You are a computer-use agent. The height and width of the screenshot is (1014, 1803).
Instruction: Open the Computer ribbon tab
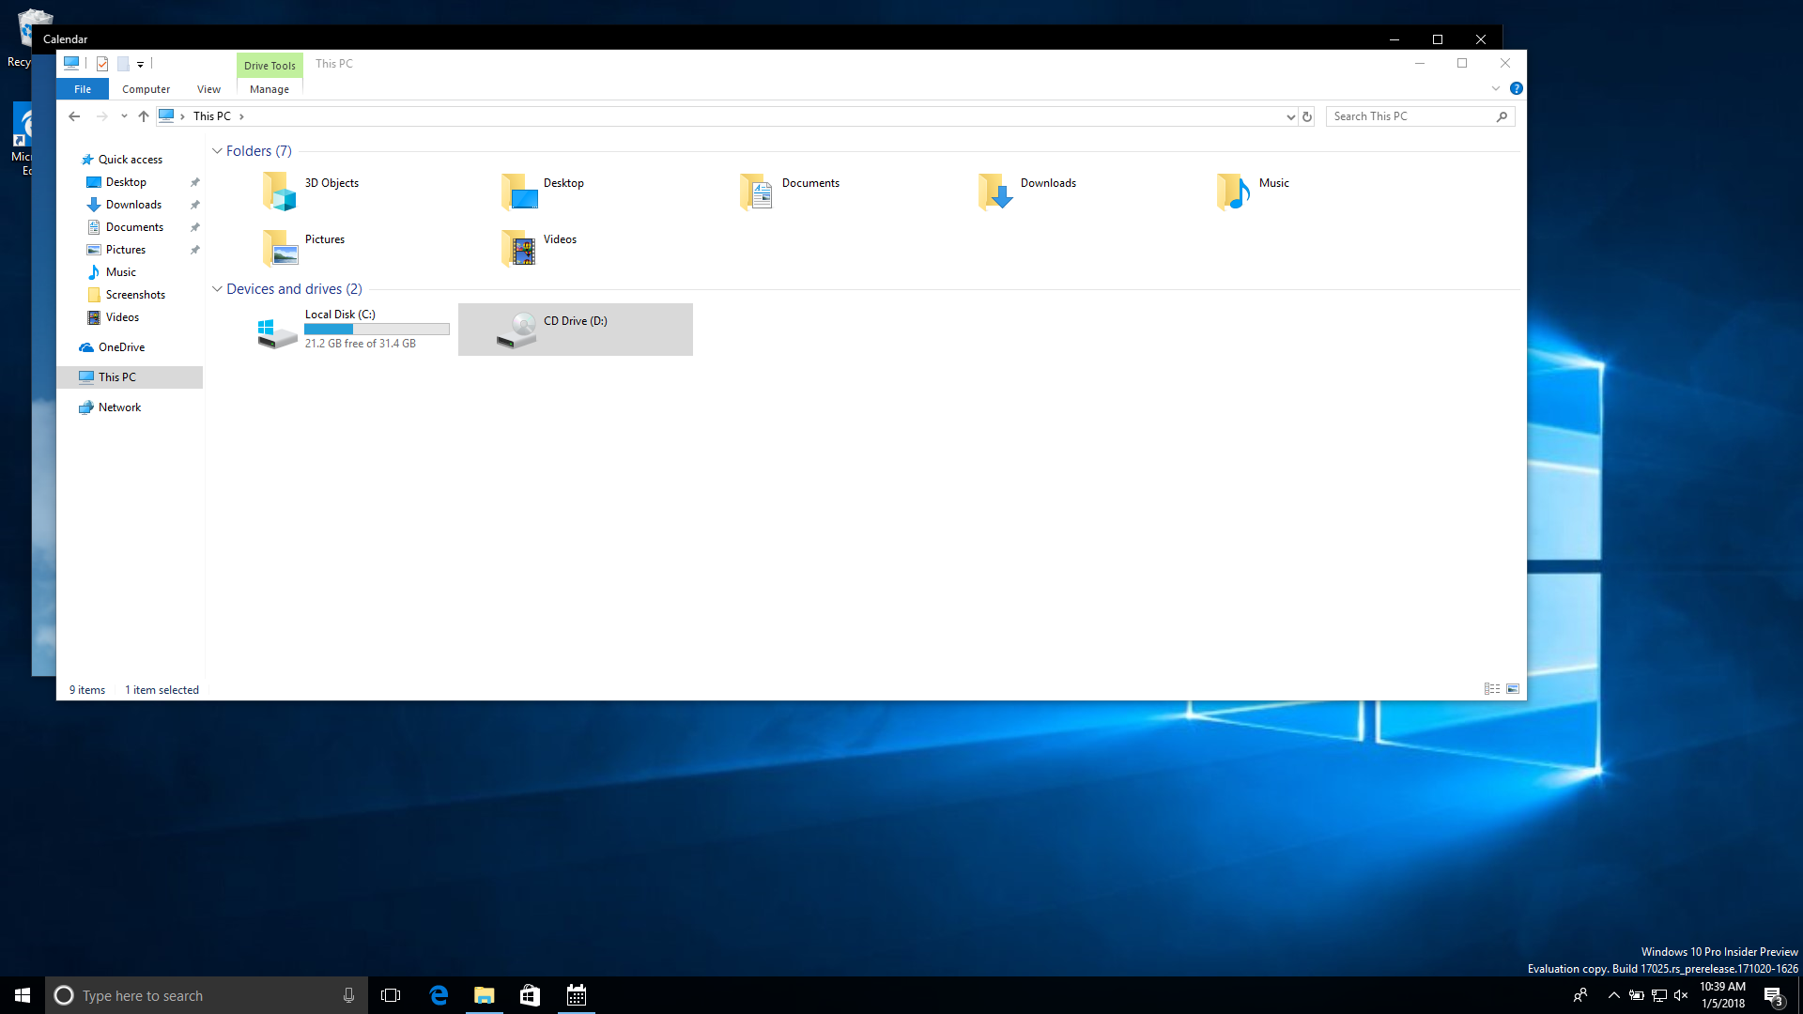[146, 89]
